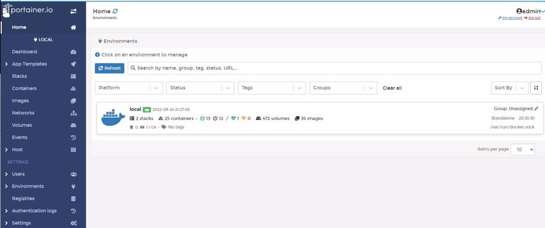The image size is (545, 228).
Task: Click the Dashboard gauge icon
Action: [x=73, y=52]
